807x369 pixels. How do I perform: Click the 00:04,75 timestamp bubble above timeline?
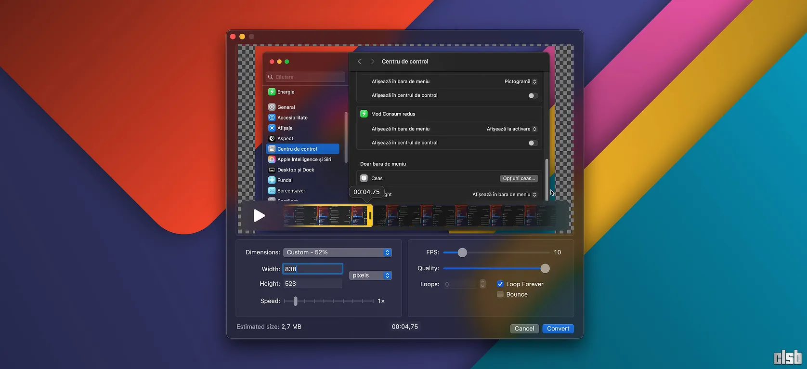click(x=366, y=192)
